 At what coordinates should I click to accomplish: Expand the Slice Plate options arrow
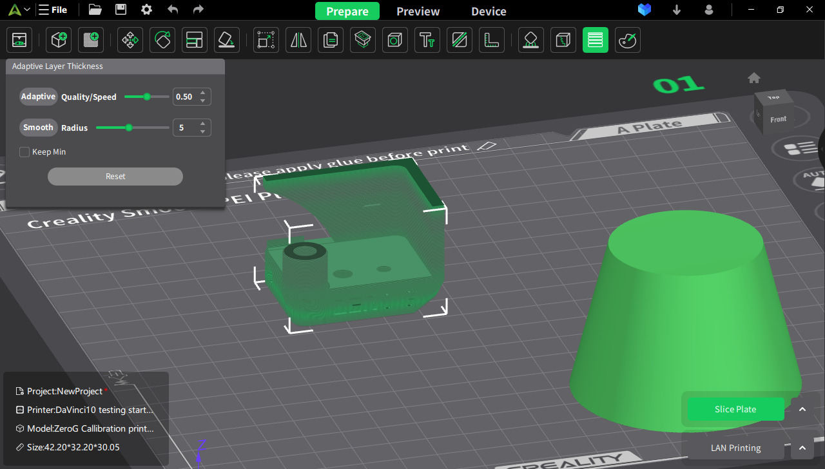[802, 409]
